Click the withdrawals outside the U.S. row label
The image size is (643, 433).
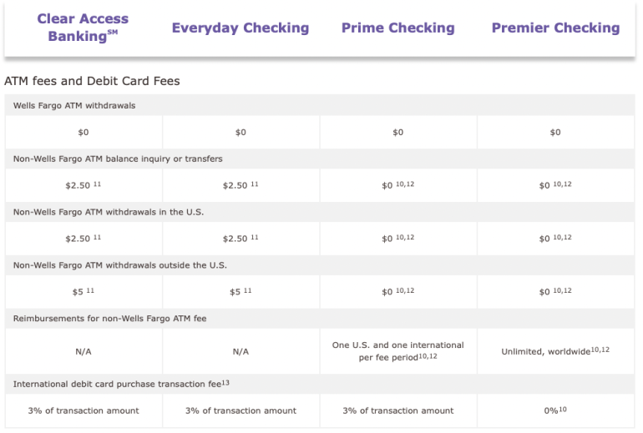pyautogui.click(x=120, y=265)
